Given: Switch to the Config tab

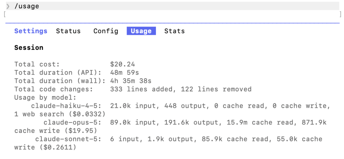Looking at the screenshot, I should tap(106, 31).
